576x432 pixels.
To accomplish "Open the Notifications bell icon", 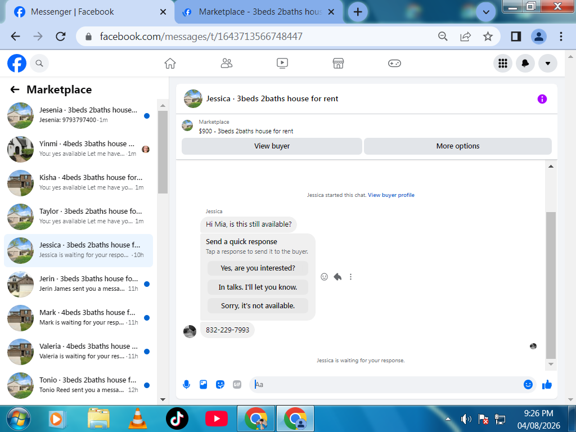I will coord(525,63).
